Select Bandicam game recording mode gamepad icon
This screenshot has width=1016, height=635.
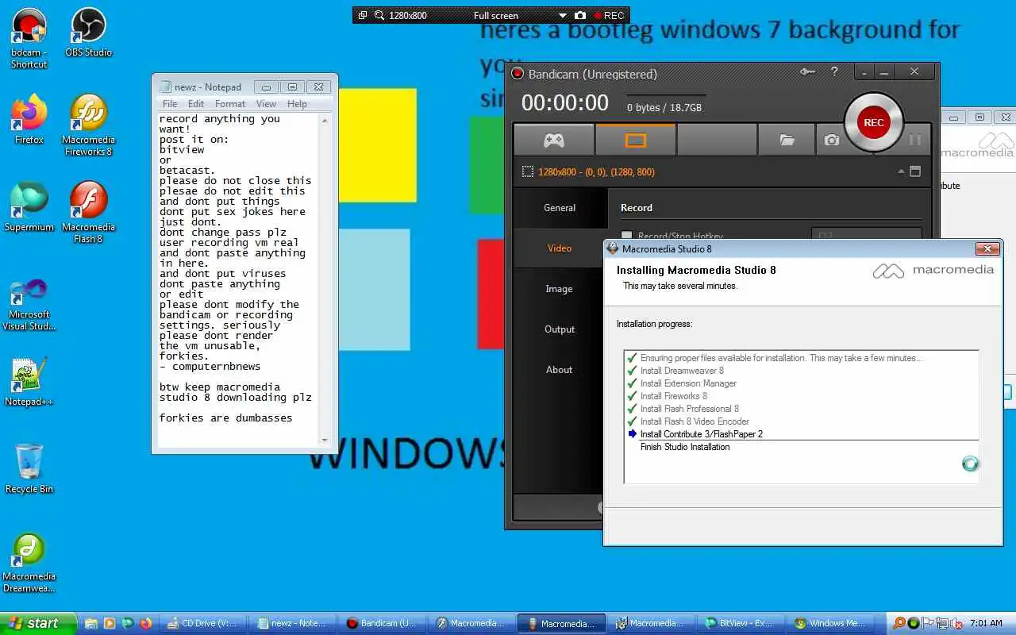[553, 140]
